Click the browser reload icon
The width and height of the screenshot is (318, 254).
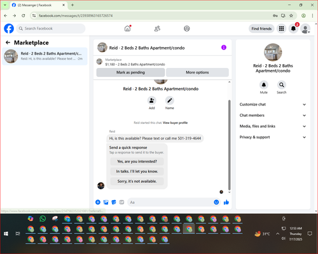pos(24,16)
